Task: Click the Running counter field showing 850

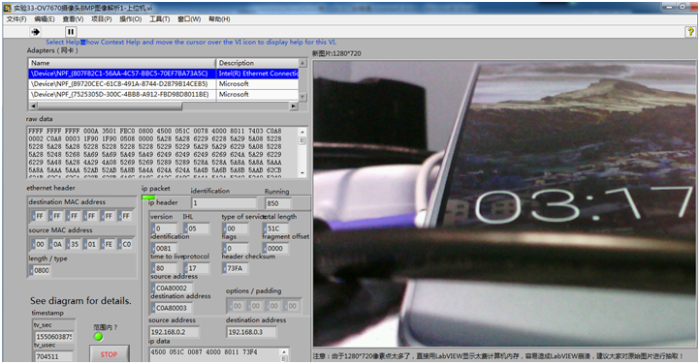Action: coord(277,203)
